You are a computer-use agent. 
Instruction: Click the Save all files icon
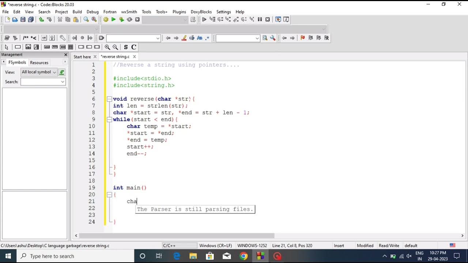(31, 19)
